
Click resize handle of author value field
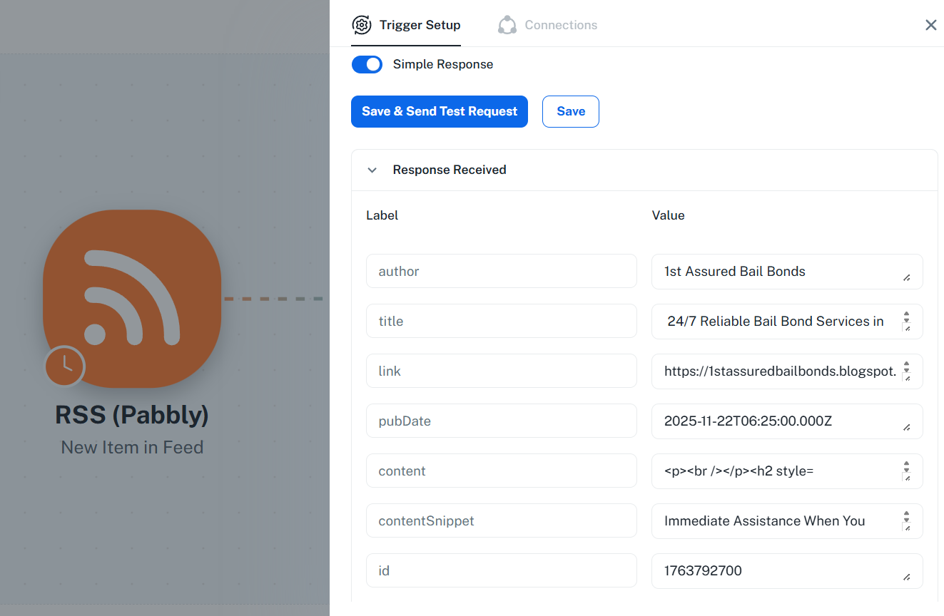[906, 278]
